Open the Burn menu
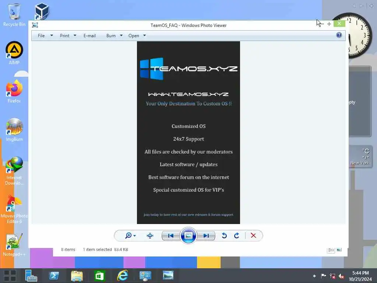Viewport: 377px width, 283px height. point(111,36)
